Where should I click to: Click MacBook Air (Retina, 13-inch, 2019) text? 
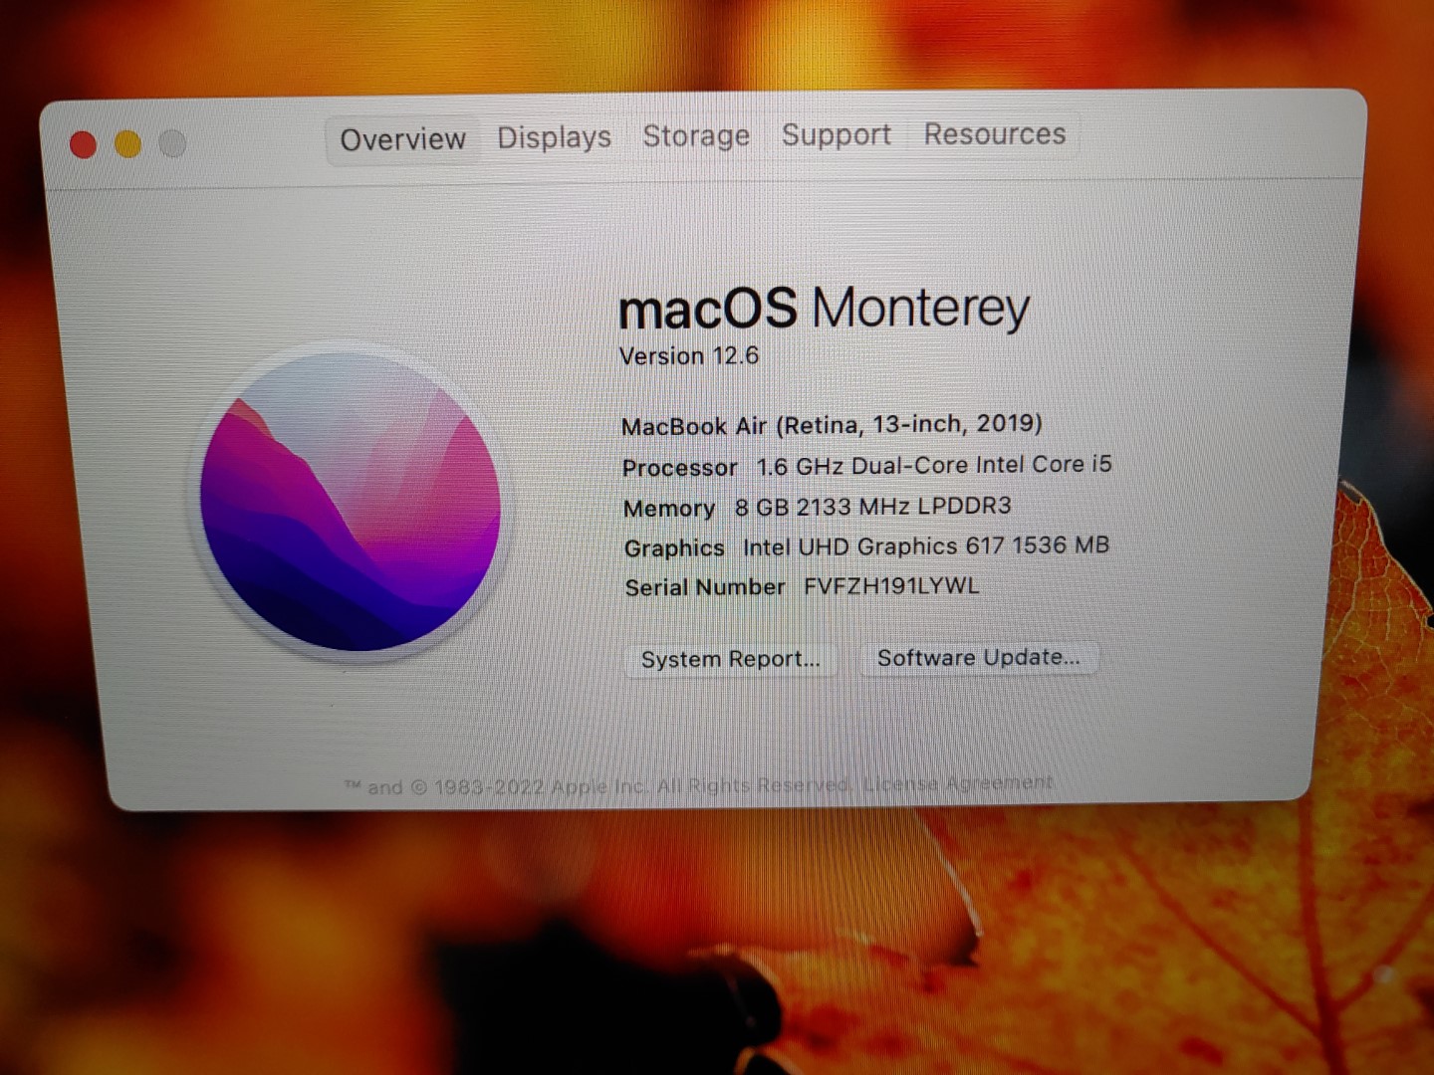coord(832,424)
